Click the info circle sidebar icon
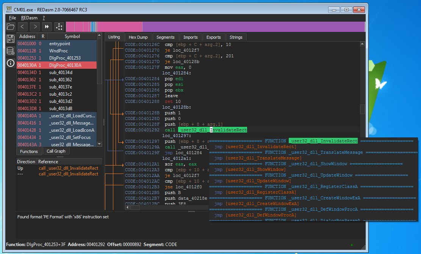This screenshot has width=421, height=254. pos(11,63)
